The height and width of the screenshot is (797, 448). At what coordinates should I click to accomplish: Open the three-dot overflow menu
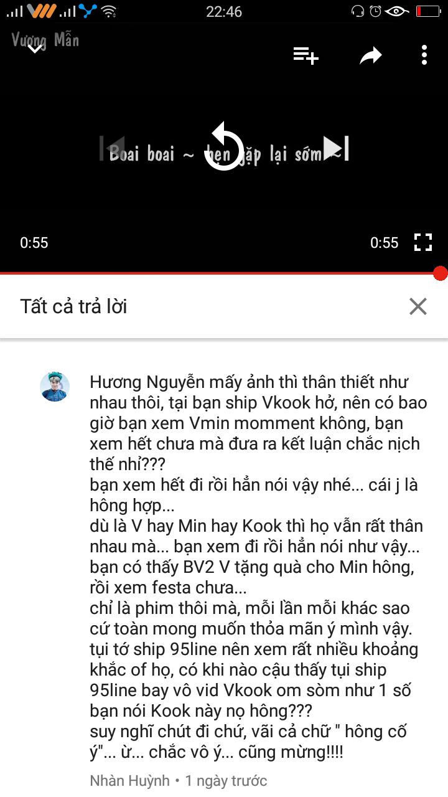pos(424,55)
